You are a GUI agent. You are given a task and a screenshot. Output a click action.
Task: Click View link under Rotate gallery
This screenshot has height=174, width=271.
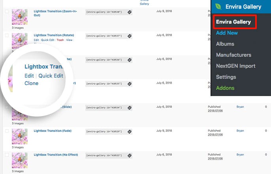coord(69,40)
